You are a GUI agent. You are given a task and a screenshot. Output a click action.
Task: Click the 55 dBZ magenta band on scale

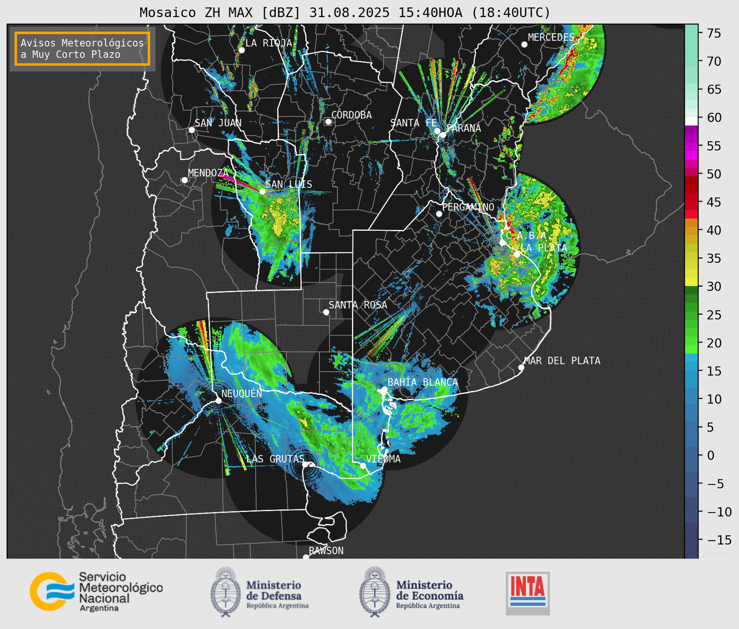click(691, 146)
